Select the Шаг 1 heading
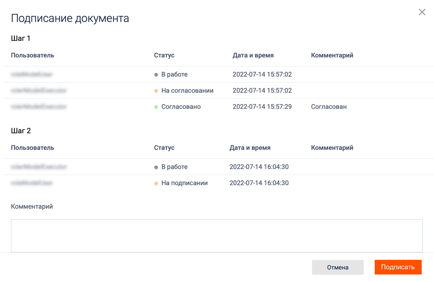 coord(21,38)
